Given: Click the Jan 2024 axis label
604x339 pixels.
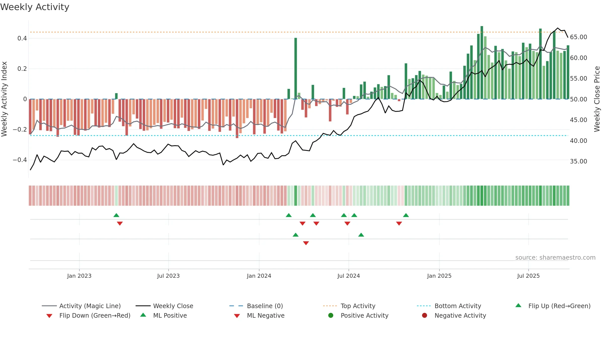Looking at the screenshot, I should [259, 276].
